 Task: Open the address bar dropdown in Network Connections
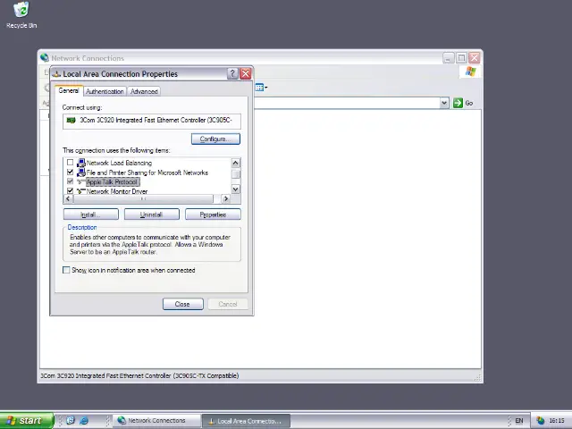click(444, 104)
